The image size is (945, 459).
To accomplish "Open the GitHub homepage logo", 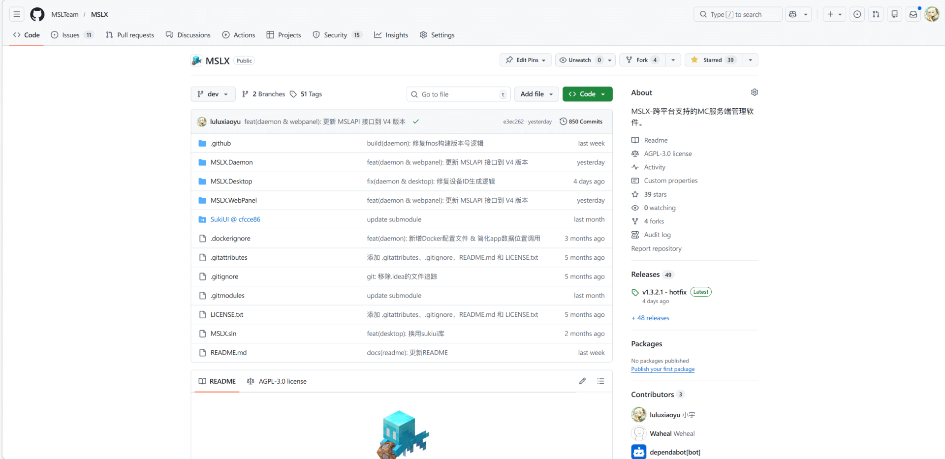I will 37,14.
